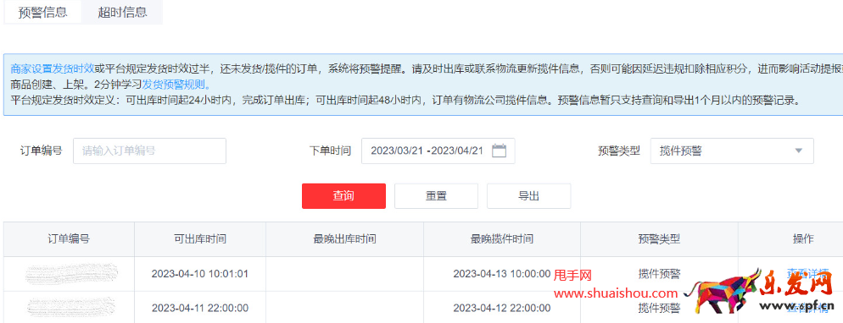Select the blurred order number in first row
Image resolution: width=843 pixels, height=323 pixels.
pyautogui.click(x=71, y=273)
